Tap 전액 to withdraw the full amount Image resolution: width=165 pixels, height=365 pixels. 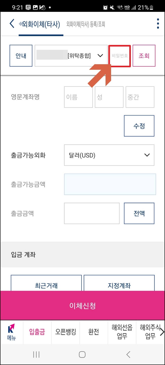tap(139, 213)
